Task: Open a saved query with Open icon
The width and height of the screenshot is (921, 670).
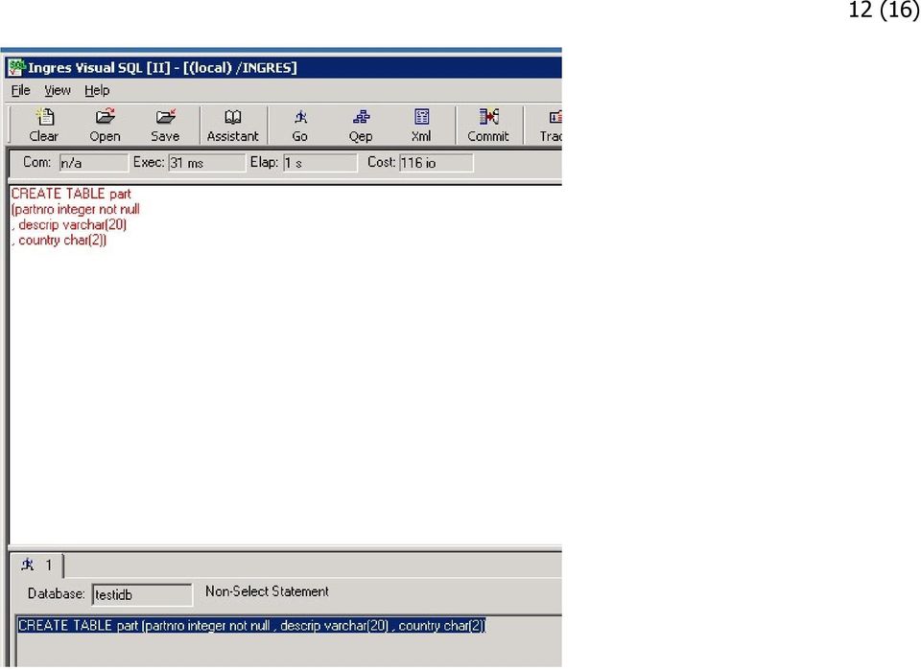Action: 106,125
